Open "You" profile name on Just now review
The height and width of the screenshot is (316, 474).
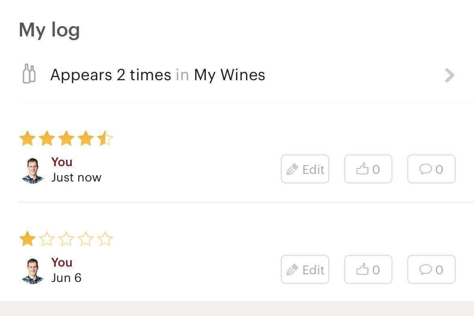pos(62,162)
